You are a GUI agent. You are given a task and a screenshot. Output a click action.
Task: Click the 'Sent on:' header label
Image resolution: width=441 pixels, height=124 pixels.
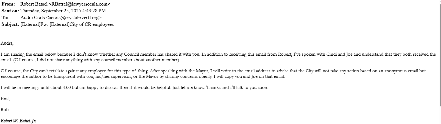click(10, 11)
